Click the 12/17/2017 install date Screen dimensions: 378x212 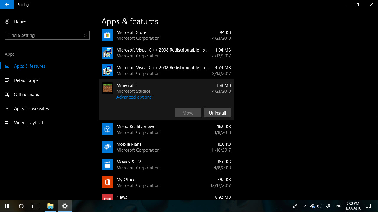(x=221, y=185)
